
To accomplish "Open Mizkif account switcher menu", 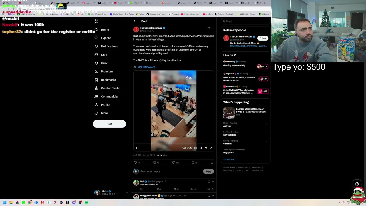I will tap(111, 193).
